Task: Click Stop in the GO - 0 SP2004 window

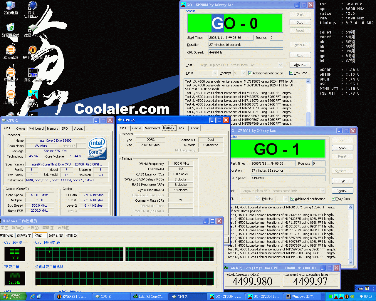Action: [x=300, y=22]
